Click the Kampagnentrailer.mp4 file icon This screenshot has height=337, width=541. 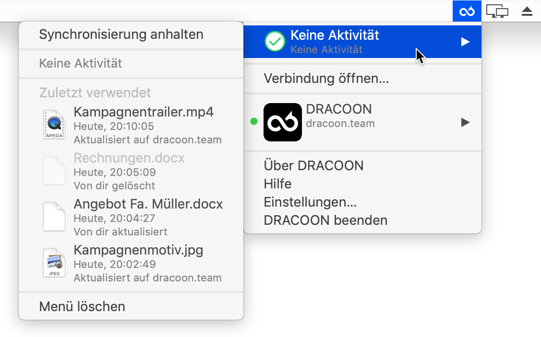54,124
